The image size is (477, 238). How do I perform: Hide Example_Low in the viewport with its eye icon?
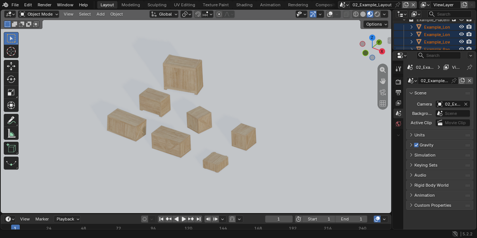tap(461, 42)
